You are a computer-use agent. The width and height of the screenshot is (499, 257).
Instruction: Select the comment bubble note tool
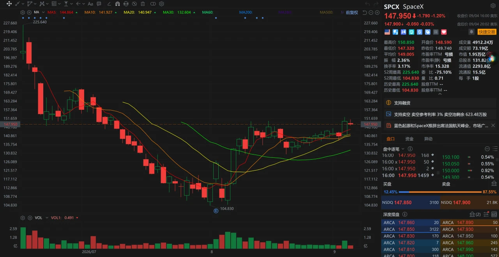coord(99,4)
